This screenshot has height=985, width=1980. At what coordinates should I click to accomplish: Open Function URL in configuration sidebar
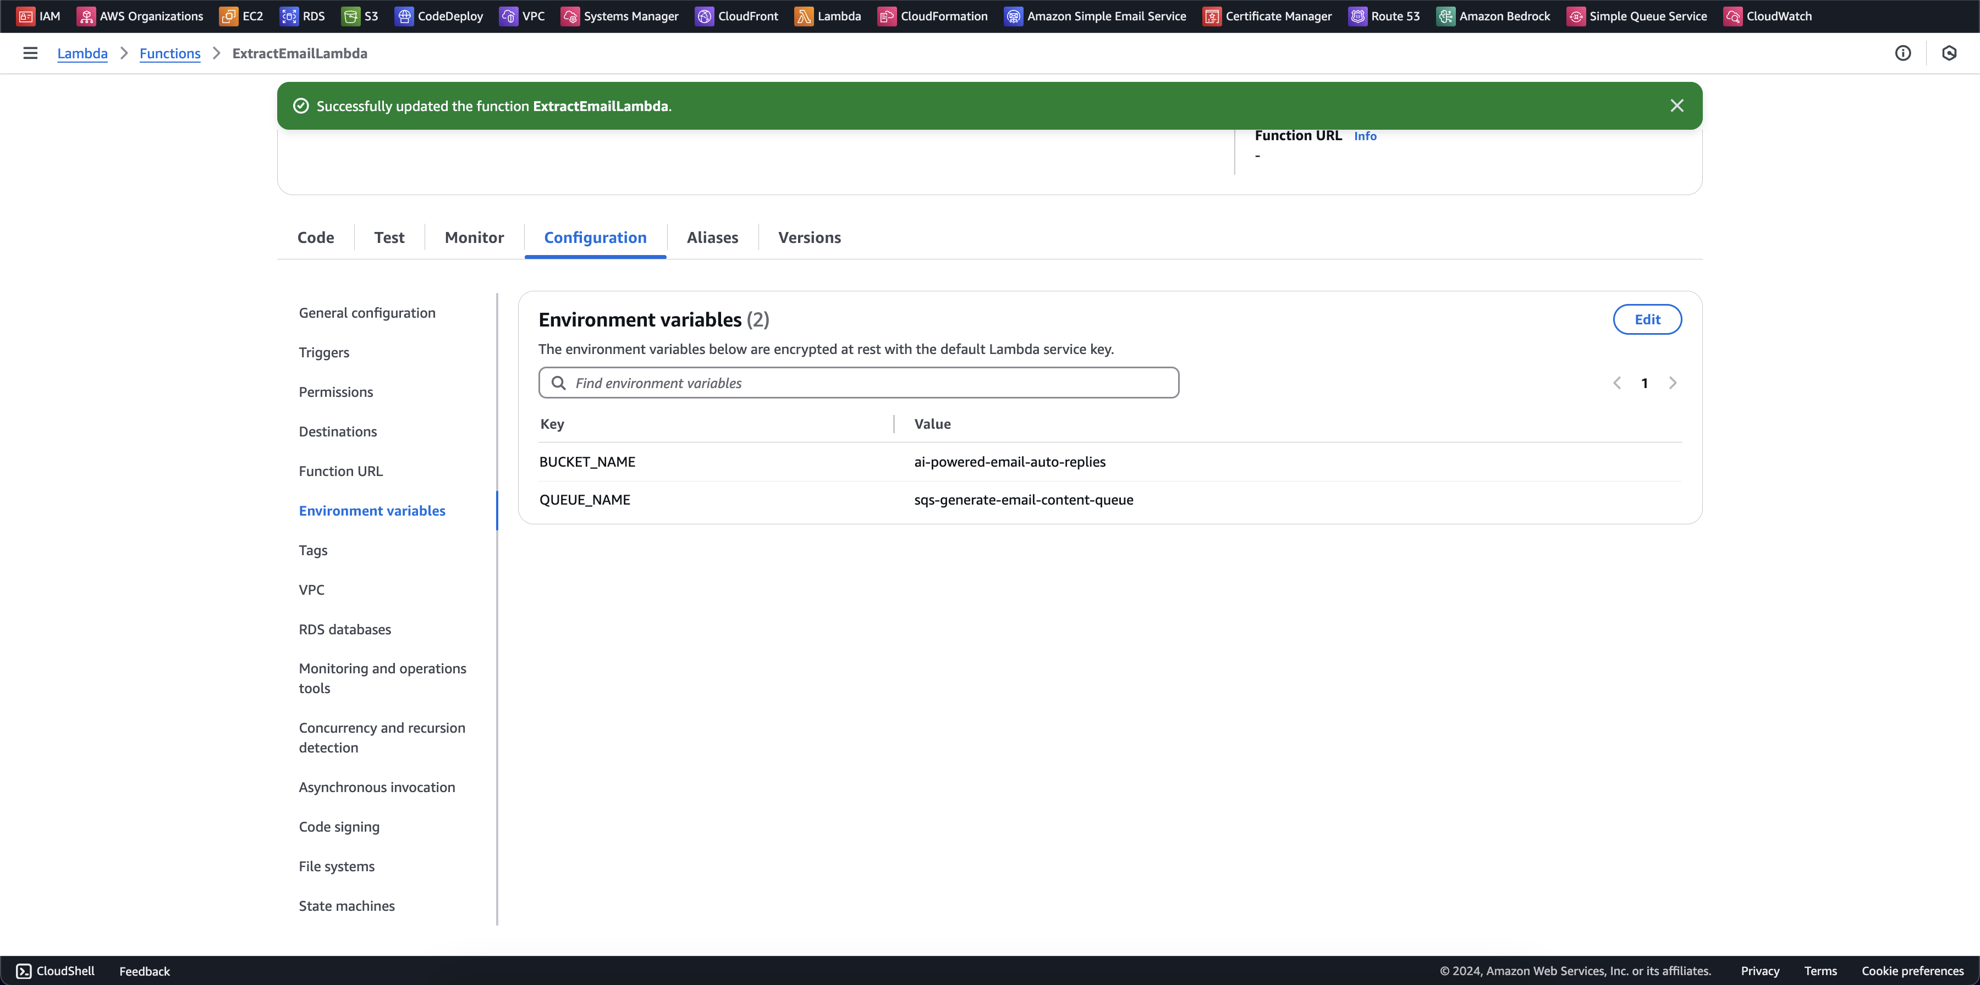[340, 471]
